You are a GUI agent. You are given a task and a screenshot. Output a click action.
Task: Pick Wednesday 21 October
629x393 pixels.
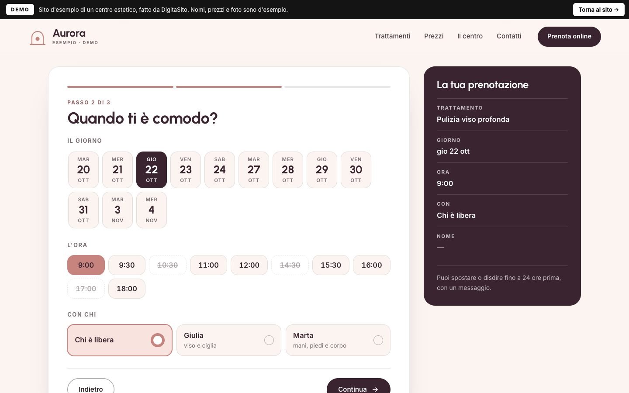click(x=118, y=170)
